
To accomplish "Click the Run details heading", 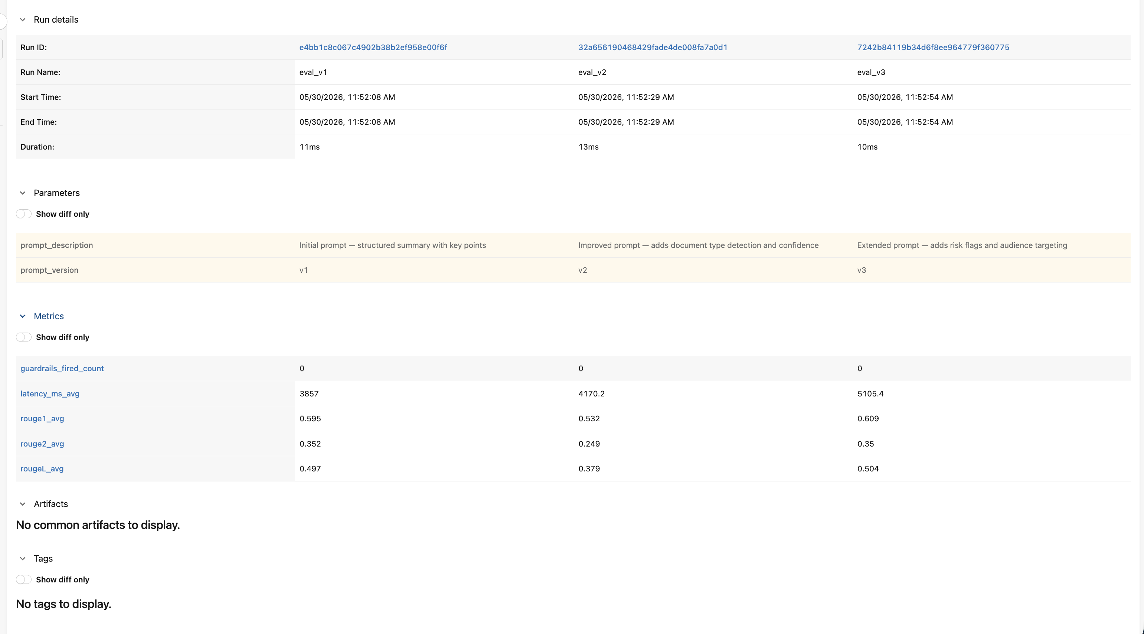I will pos(56,20).
